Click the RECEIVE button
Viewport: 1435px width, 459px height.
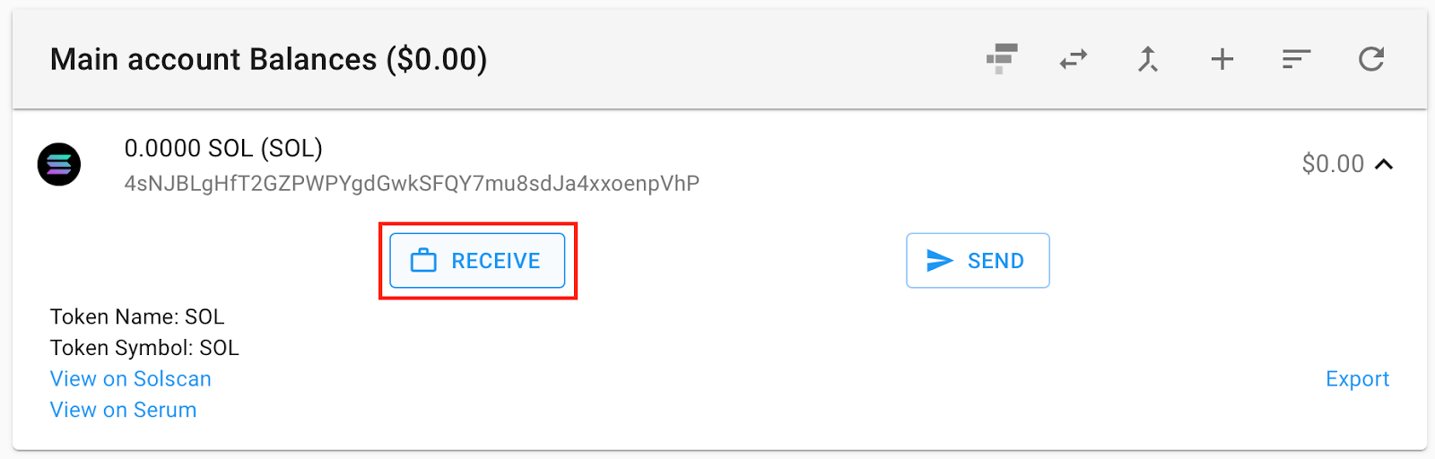pyautogui.click(x=477, y=261)
